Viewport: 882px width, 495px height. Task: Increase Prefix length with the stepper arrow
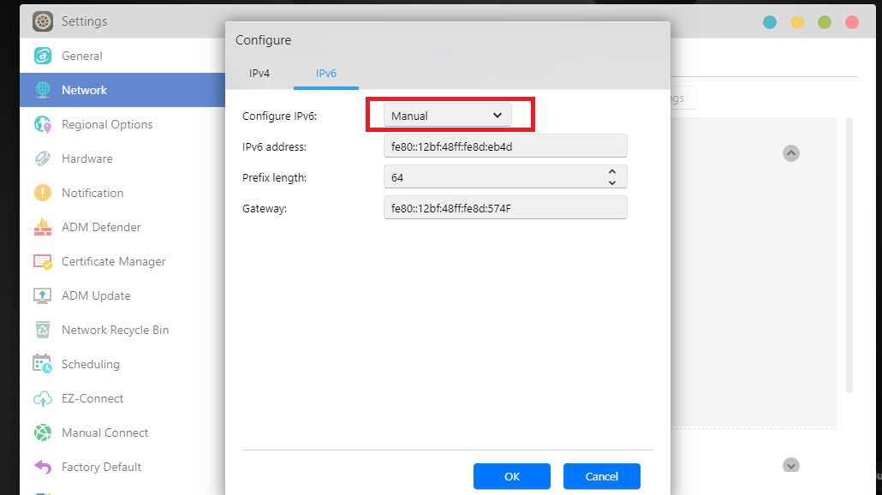point(613,171)
